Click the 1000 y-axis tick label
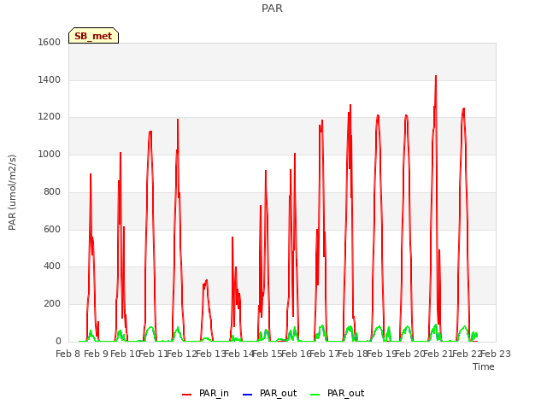This screenshot has height=410, width=547. [x=50, y=154]
